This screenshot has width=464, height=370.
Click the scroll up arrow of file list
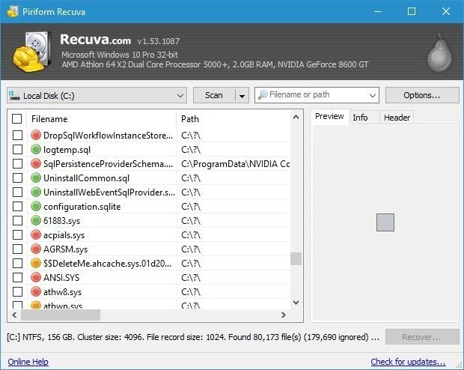coord(296,118)
